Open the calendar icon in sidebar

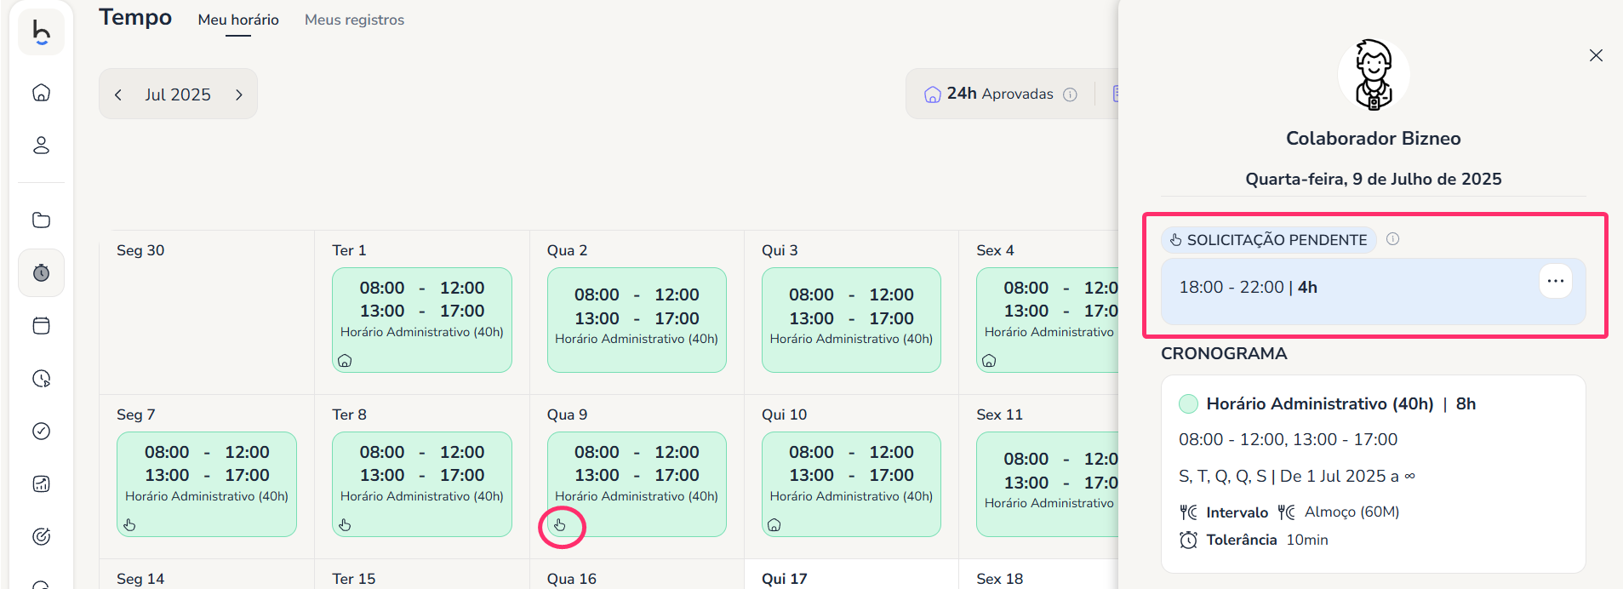point(41,326)
